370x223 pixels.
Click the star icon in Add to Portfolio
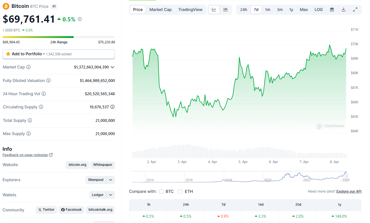point(8,54)
